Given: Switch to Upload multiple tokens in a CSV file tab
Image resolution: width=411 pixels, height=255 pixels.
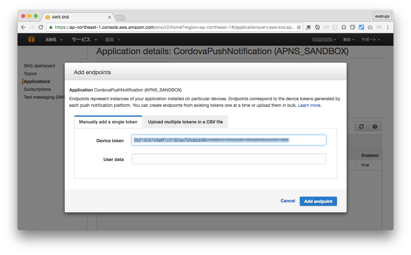Looking at the screenshot, I should pyautogui.click(x=186, y=122).
